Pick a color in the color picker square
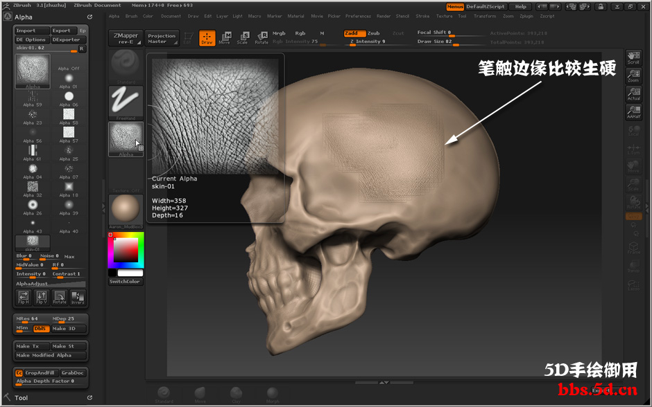The width and height of the screenshot is (652, 407). point(126,250)
